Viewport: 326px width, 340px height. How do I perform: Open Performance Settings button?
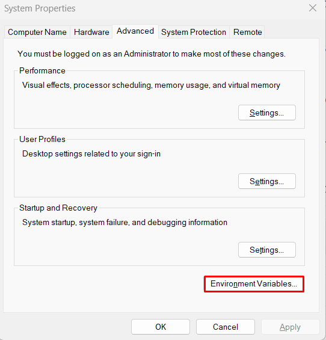point(267,113)
